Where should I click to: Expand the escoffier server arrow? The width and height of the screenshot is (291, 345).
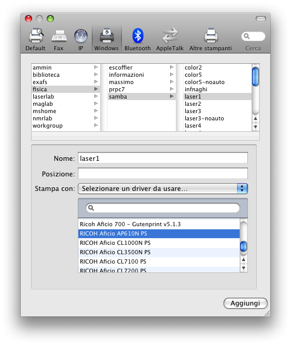[172, 67]
